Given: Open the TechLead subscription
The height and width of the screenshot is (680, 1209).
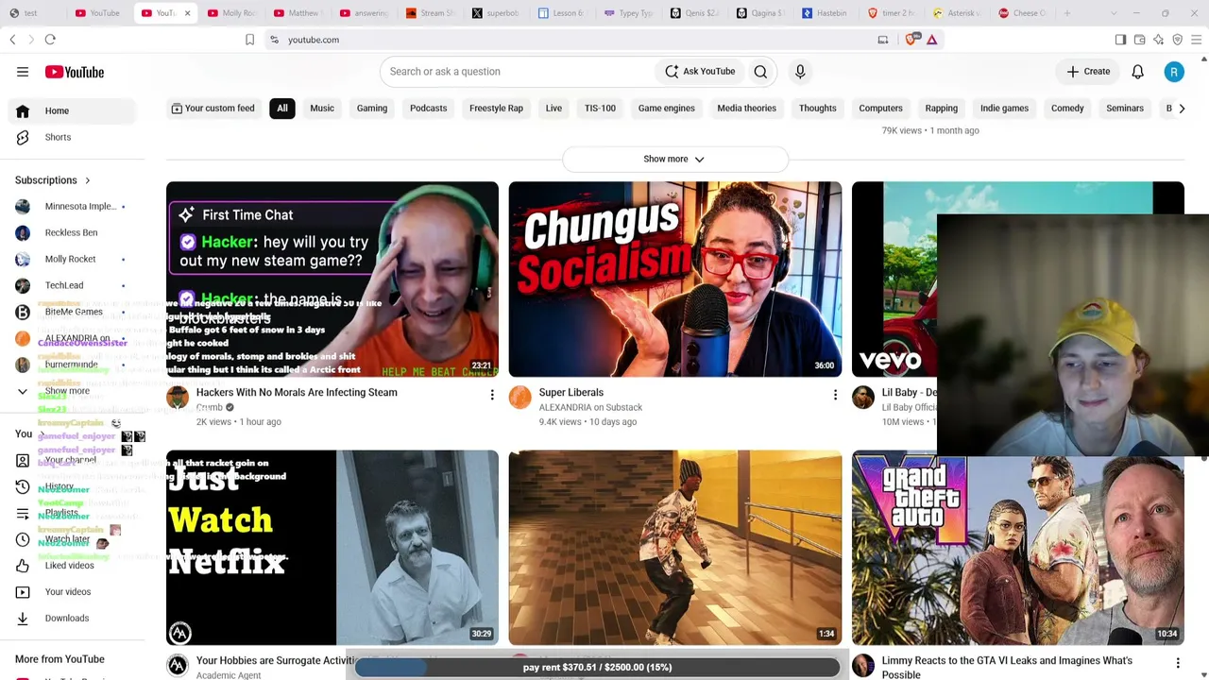Looking at the screenshot, I should coord(74,286).
